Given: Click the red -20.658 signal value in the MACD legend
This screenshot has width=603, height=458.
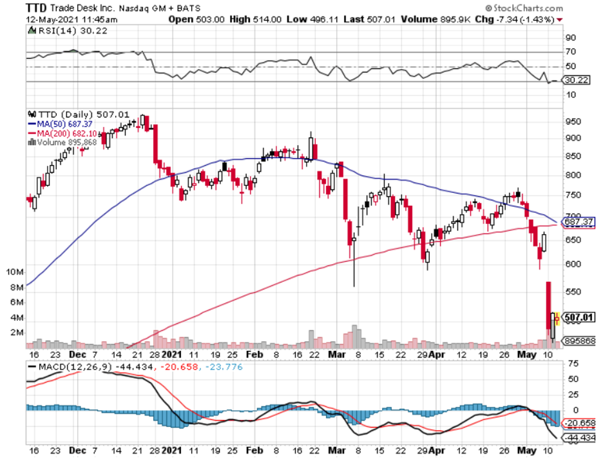Looking at the screenshot, I should (x=179, y=367).
